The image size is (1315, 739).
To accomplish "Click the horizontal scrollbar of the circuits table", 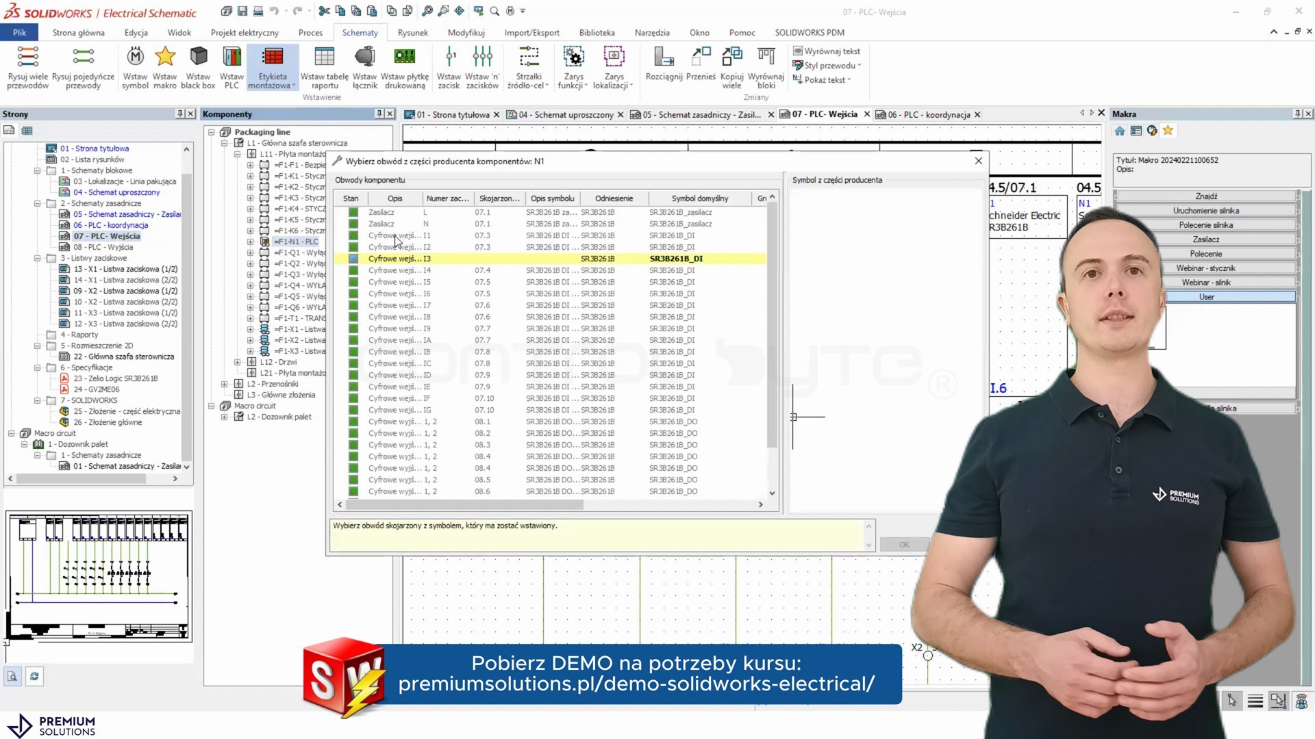I will [x=466, y=504].
